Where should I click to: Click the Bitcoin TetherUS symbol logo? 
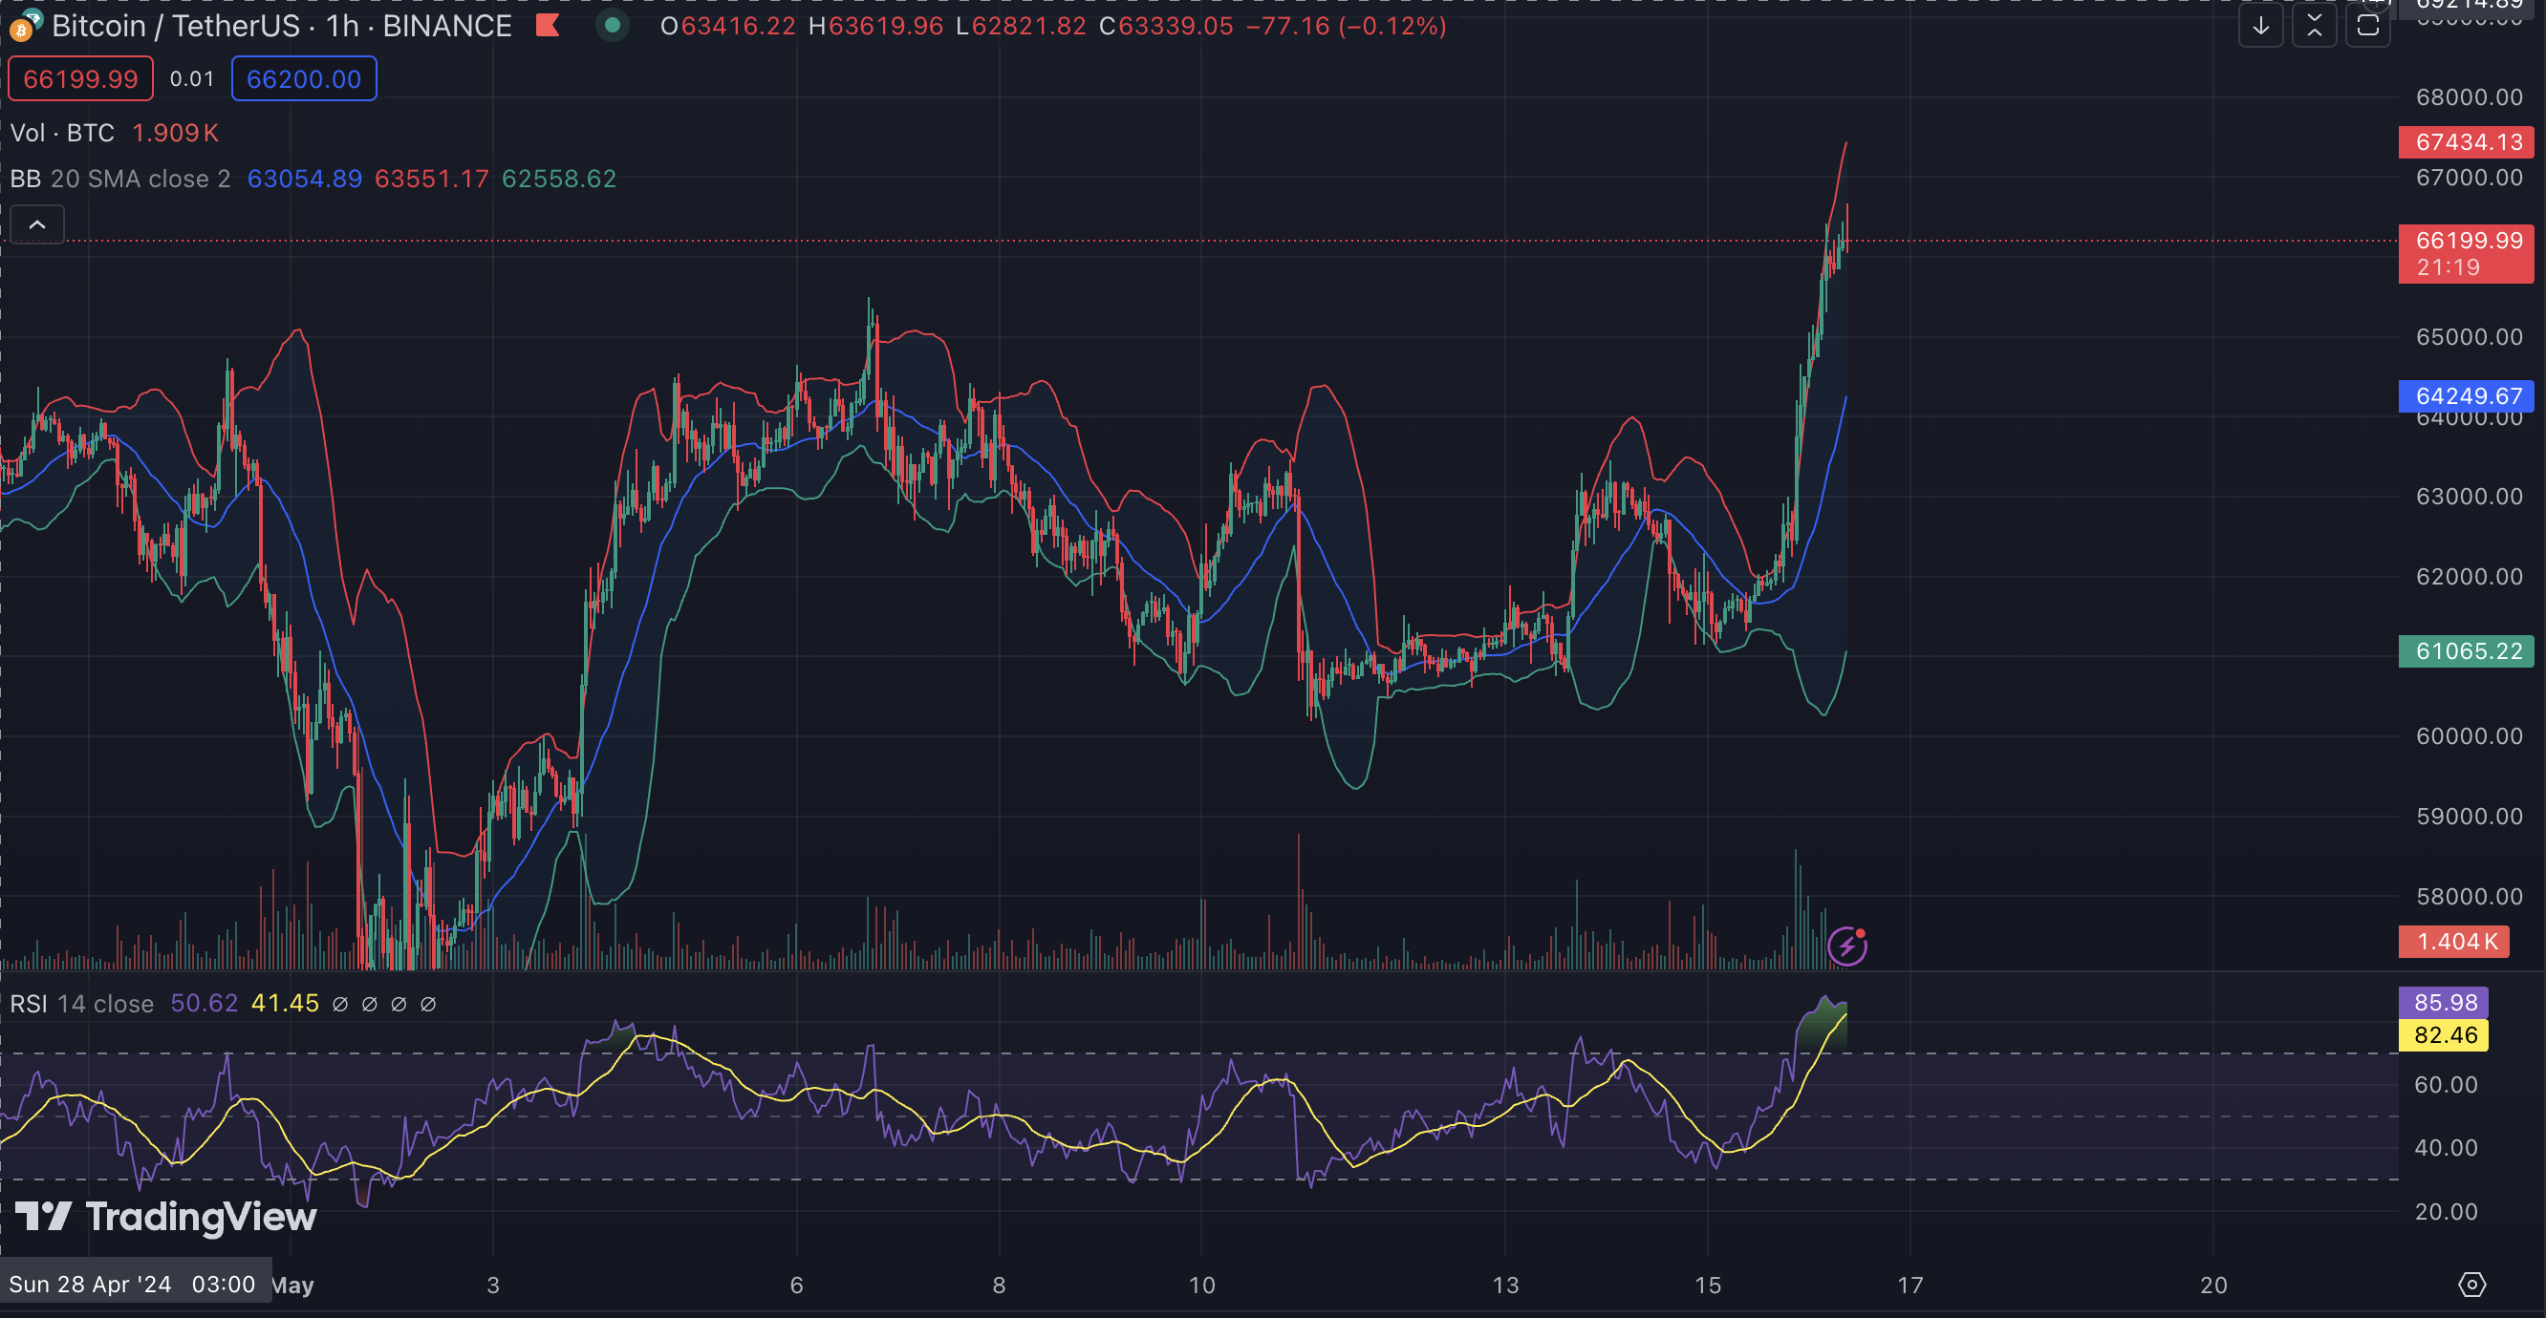(22, 28)
